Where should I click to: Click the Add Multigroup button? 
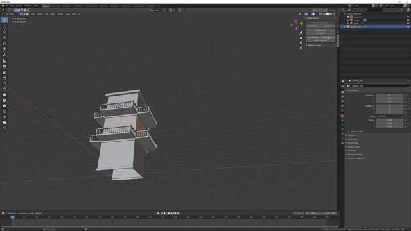pyautogui.click(x=320, y=40)
